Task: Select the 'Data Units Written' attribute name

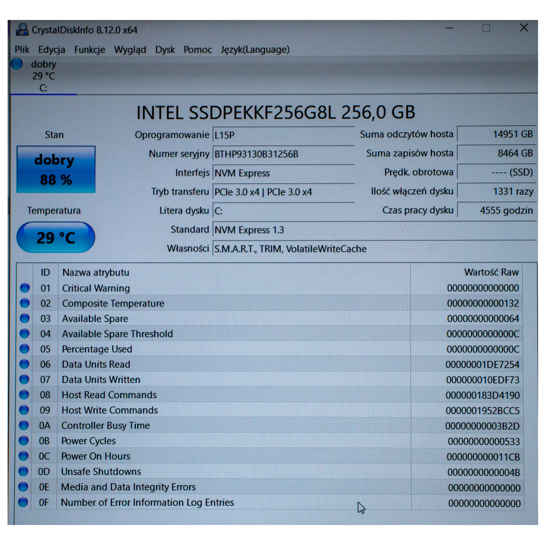Action: point(101,379)
